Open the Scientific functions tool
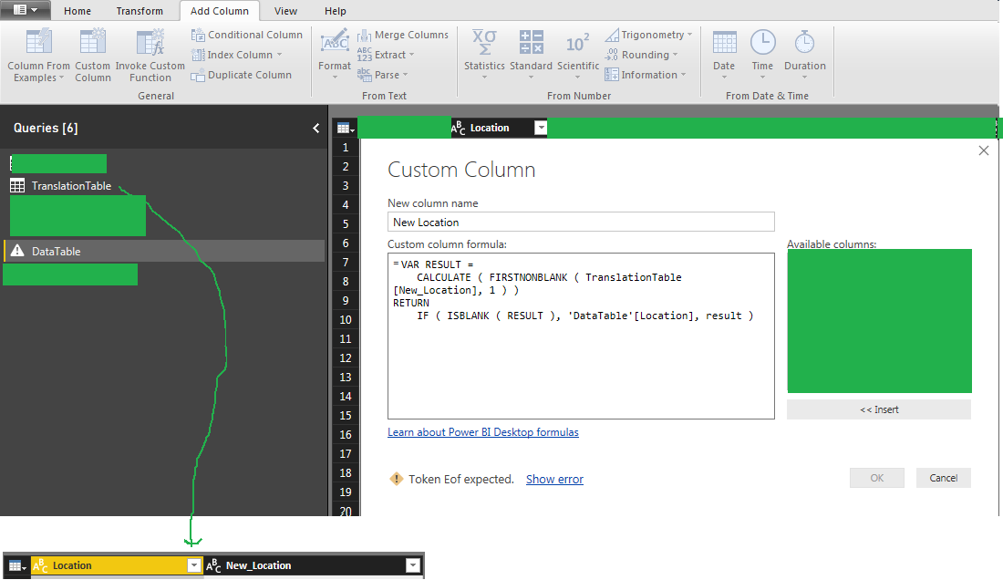The height and width of the screenshot is (580, 1003). 577,56
